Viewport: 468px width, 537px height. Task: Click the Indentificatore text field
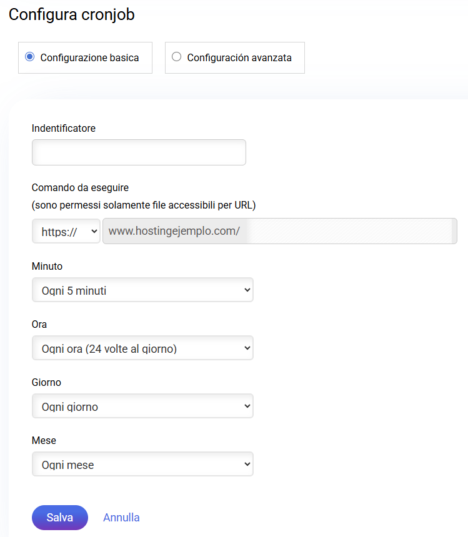coord(139,152)
